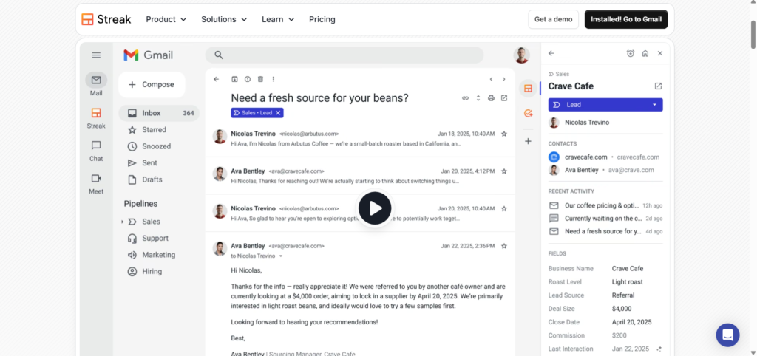
Task: Star the Ava Bentley Jan 22 message
Action: (504, 246)
